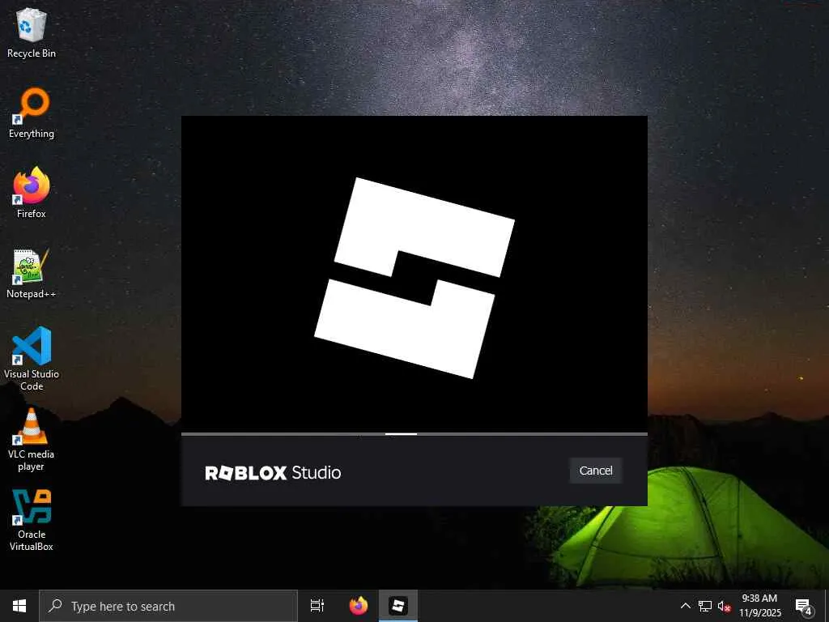
Task: Activate Roblox Studio taskbar button
Action: click(398, 606)
